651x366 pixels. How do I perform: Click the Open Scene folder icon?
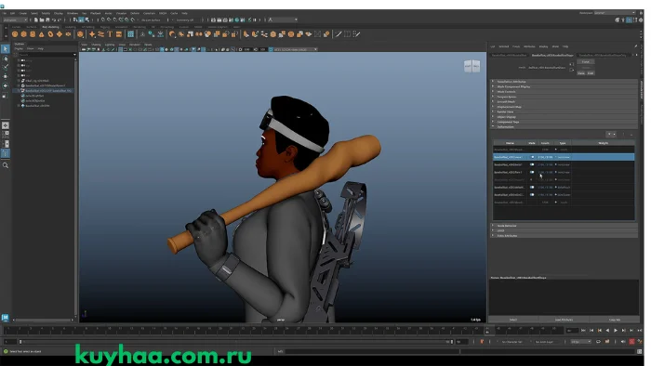42,20
